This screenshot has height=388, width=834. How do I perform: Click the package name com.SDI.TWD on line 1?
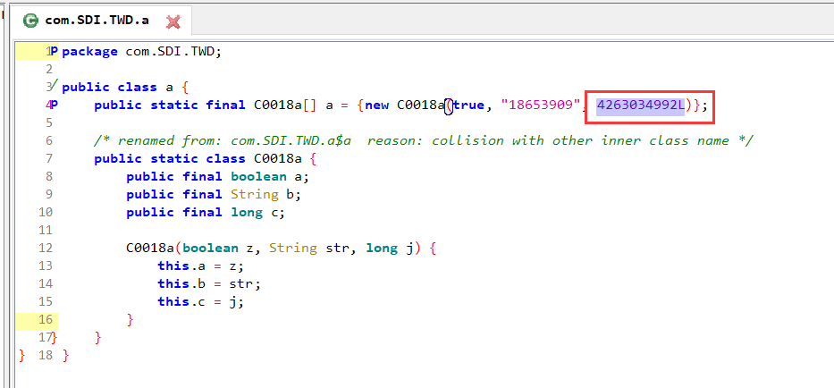coord(169,52)
